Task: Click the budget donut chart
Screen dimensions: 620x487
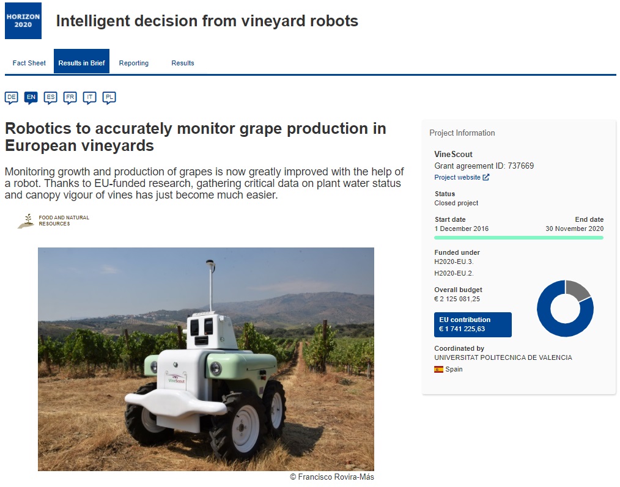Action: (565, 309)
